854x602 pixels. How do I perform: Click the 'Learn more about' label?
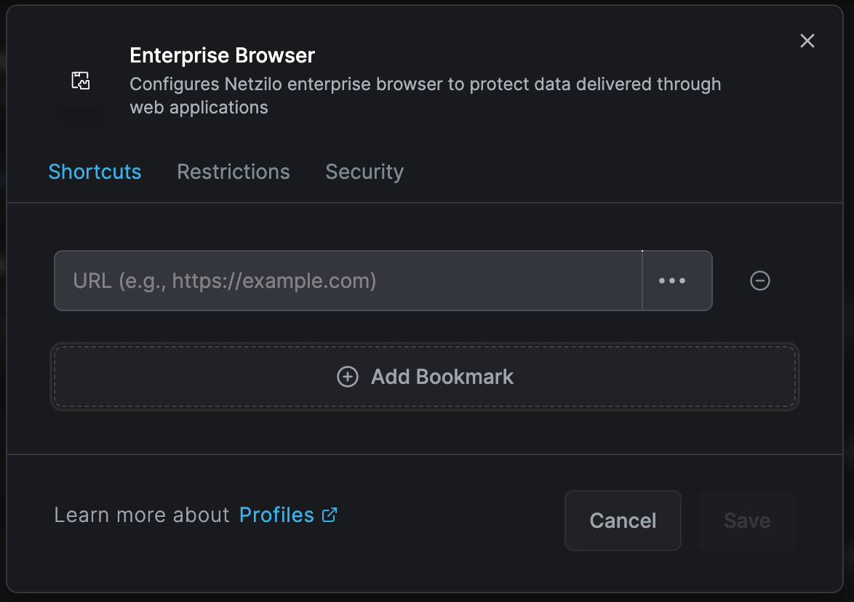click(142, 515)
